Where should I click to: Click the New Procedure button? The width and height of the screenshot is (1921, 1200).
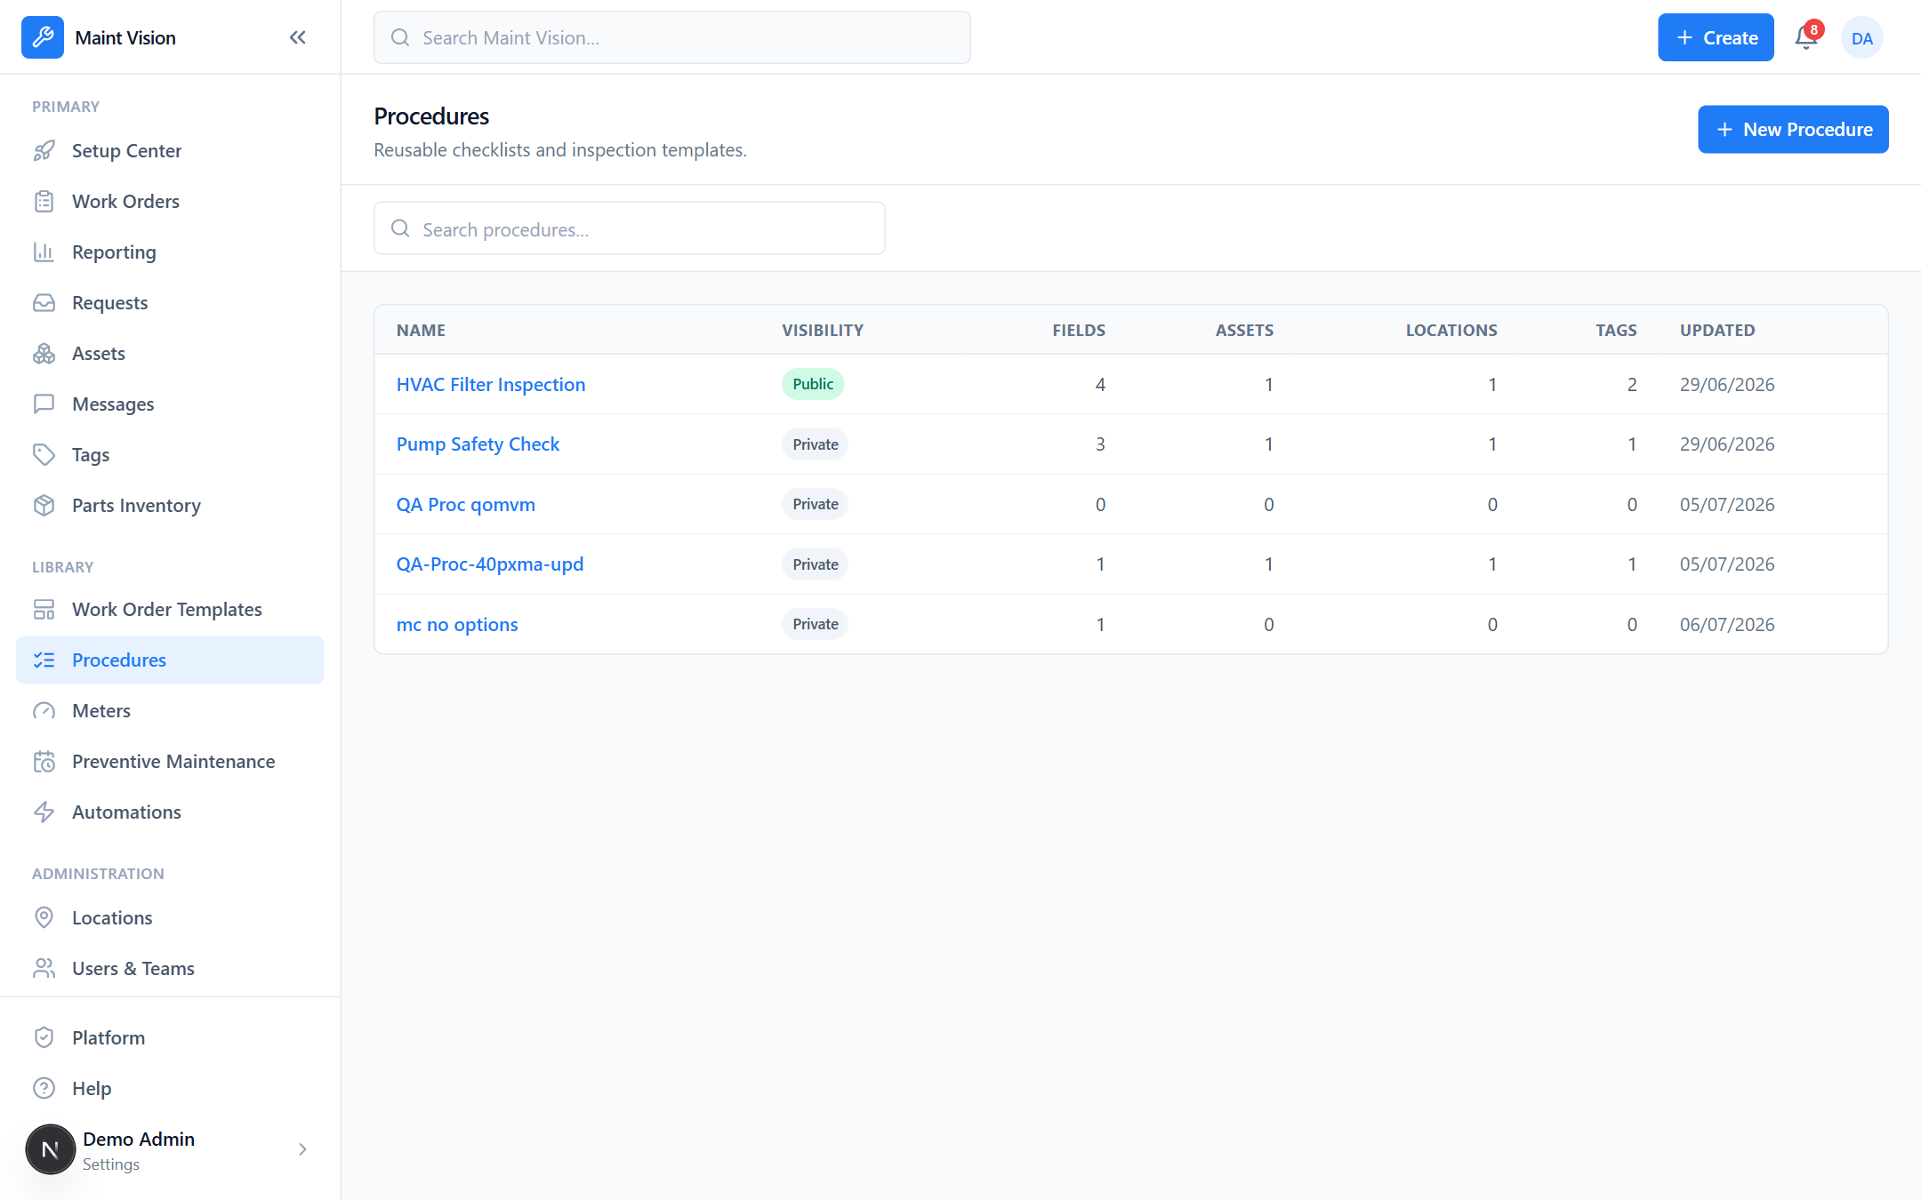click(x=1793, y=130)
